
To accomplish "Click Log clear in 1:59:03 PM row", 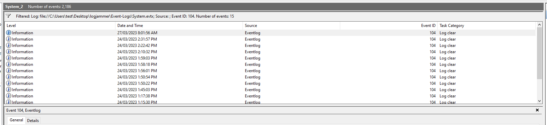I will tap(448, 58).
